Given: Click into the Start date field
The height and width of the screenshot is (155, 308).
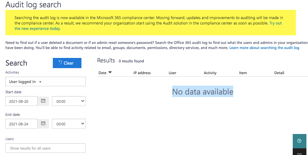Looking at the screenshot, I should pyautogui.click(x=22, y=101).
